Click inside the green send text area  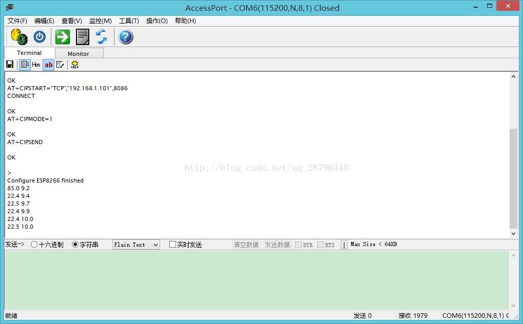pyautogui.click(x=257, y=280)
